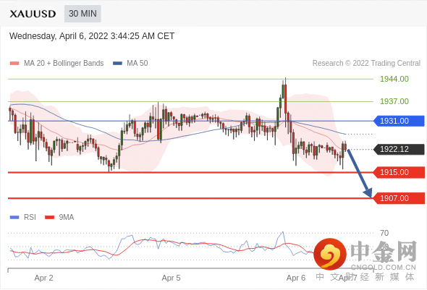Toggle the MA 50 legend label

click(x=138, y=64)
